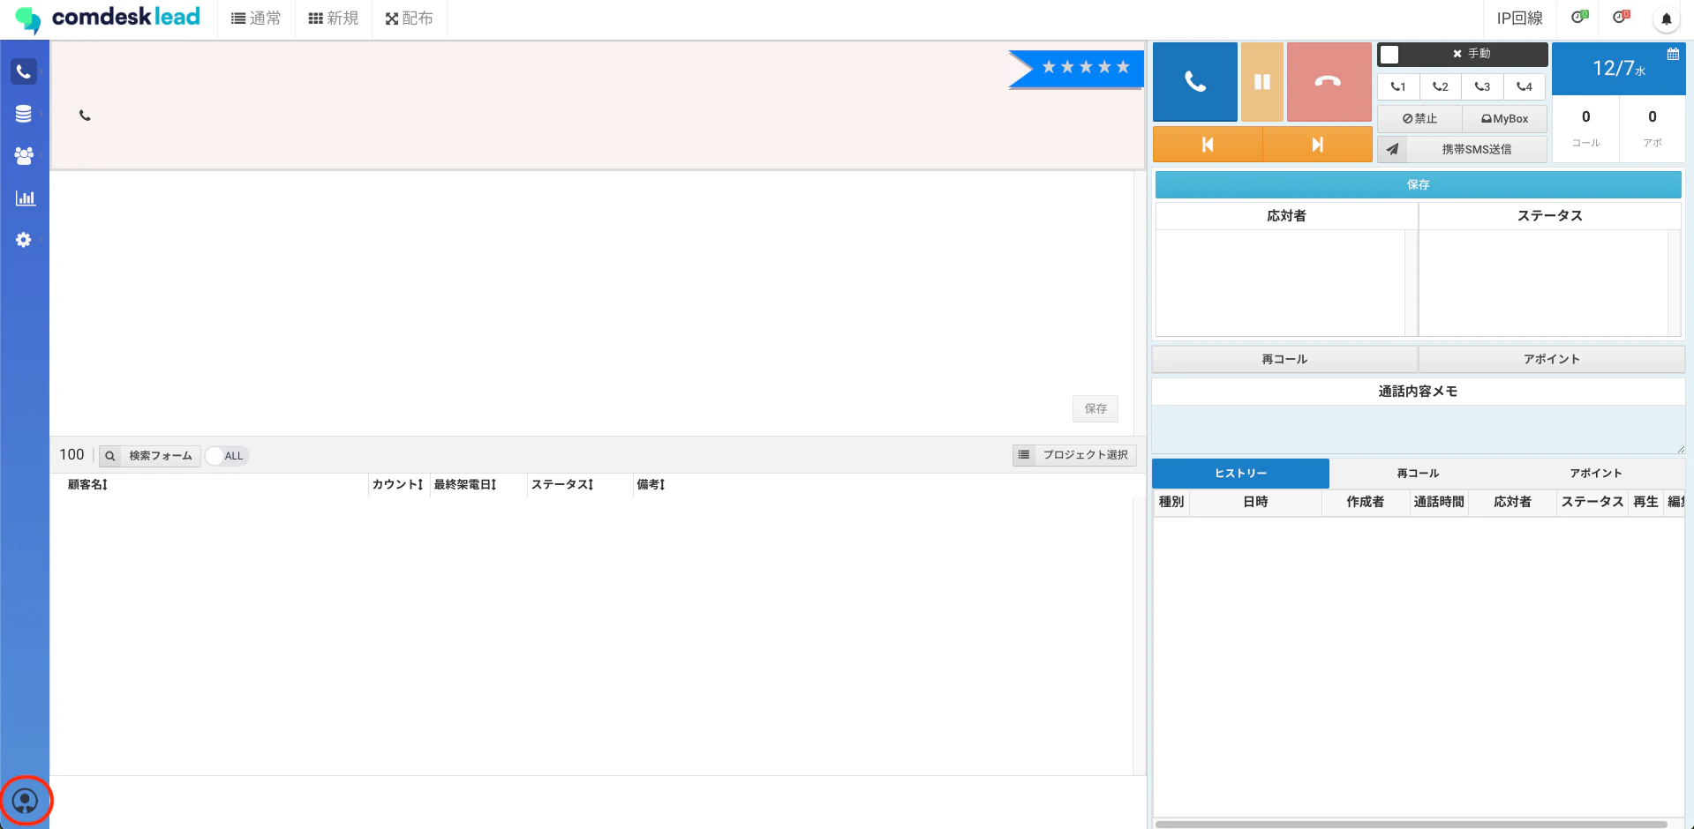Sort by 備考 column
The image size is (1694, 829).
point(651,485)
